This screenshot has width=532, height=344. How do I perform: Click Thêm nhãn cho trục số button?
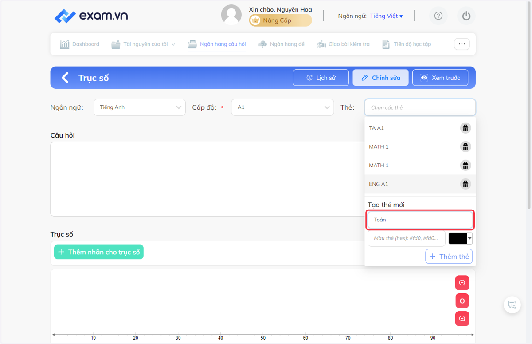click(99, 252)
